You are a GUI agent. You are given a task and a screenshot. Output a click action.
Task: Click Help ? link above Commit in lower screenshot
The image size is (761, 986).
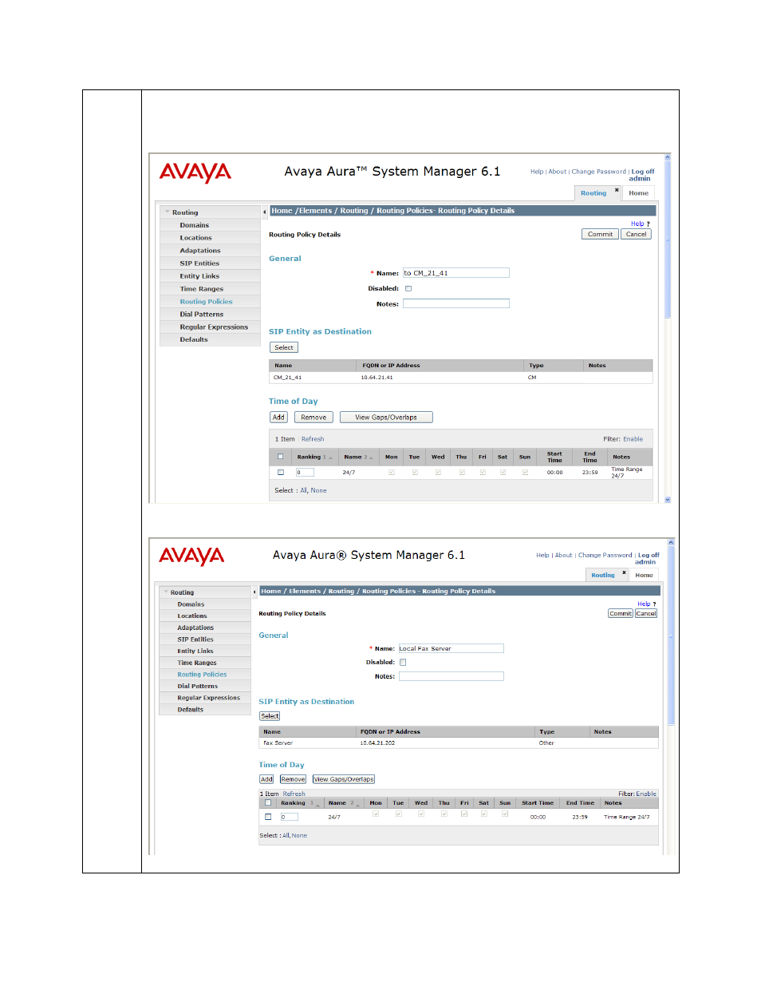point(647,604)
